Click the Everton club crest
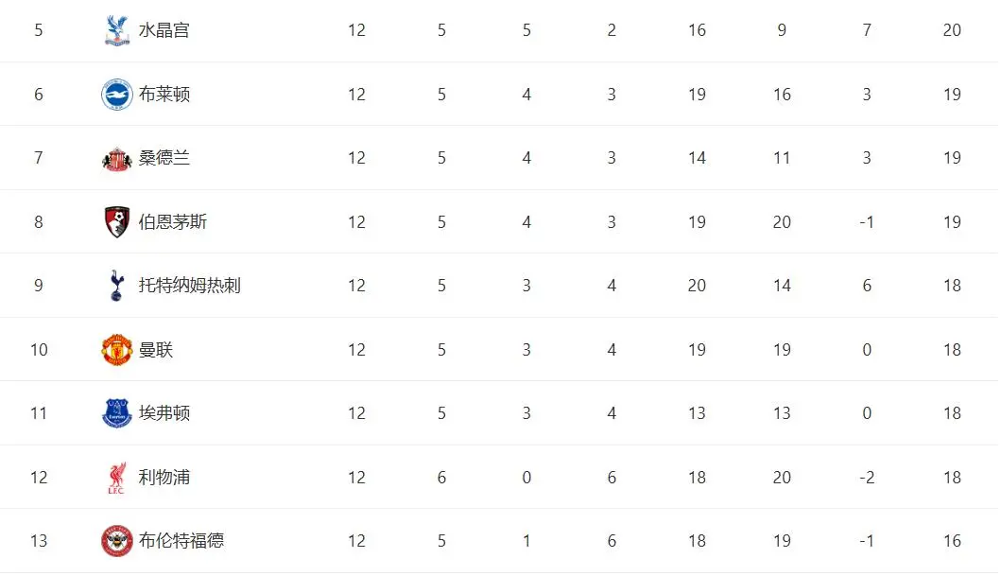The height and width of the screenshot is (576, 1001). (117, 413)
